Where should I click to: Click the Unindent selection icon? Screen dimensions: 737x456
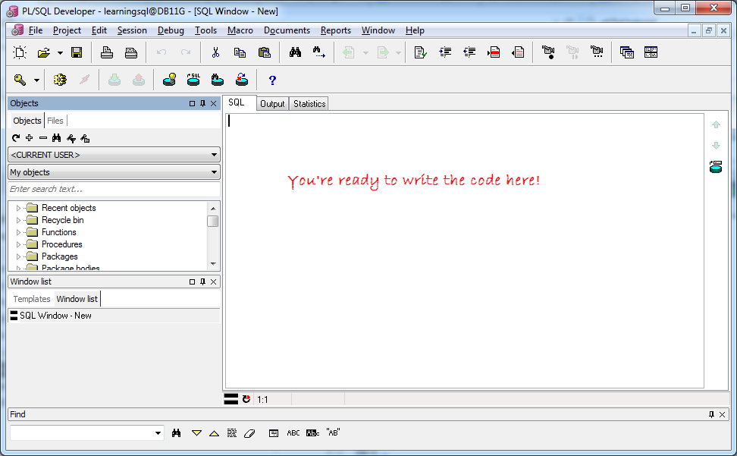[469, 52]
